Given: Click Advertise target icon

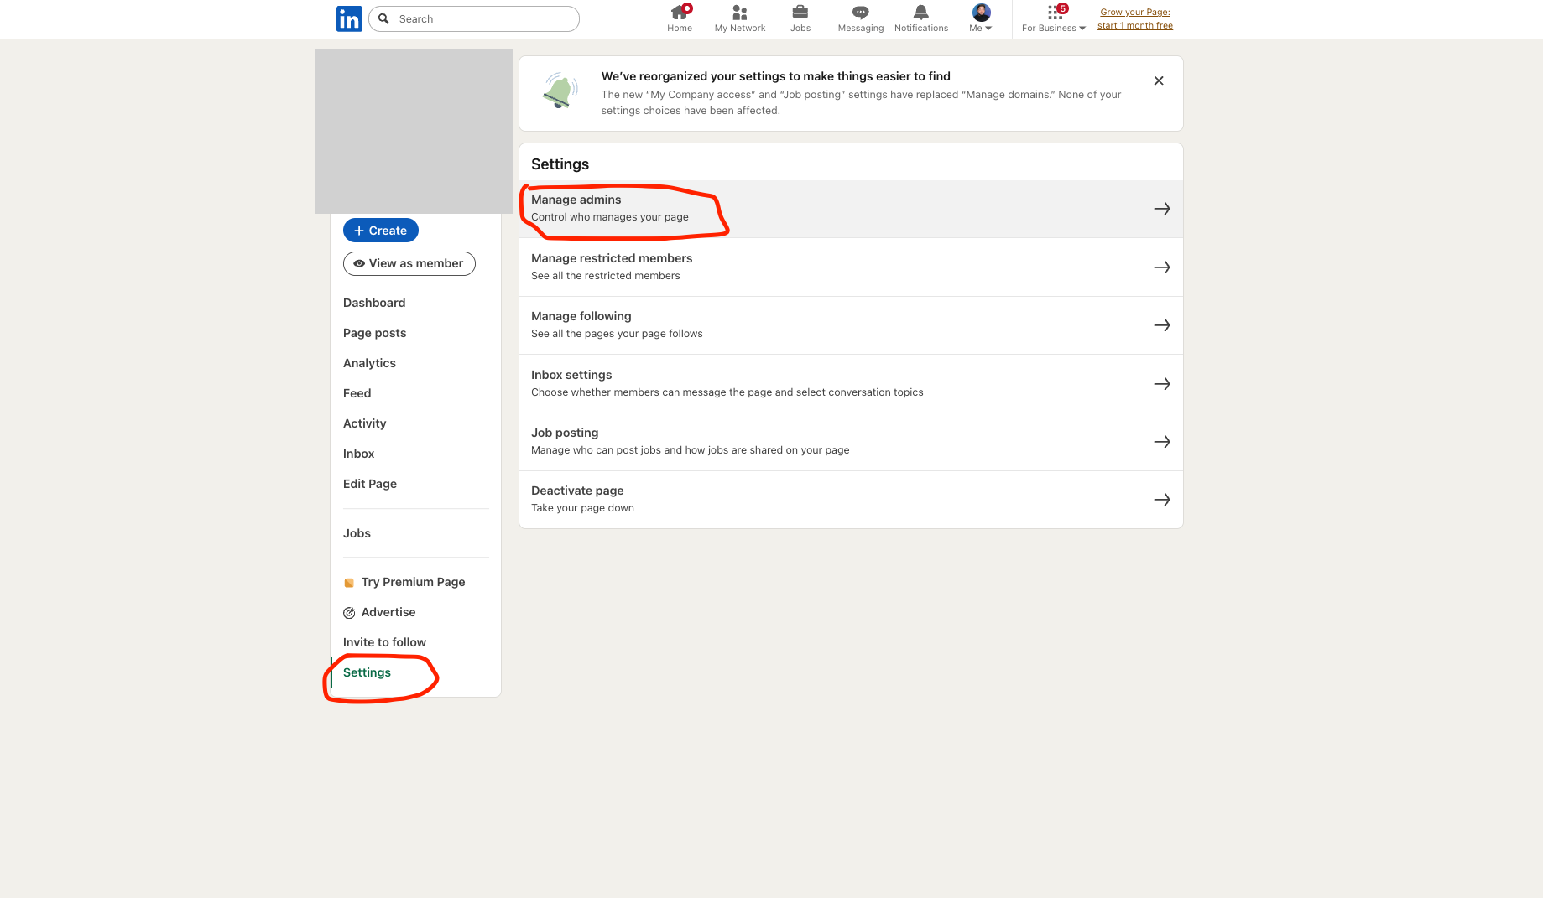Looking at the screenshot, I should pyautogui.click(x=349, y=613).
